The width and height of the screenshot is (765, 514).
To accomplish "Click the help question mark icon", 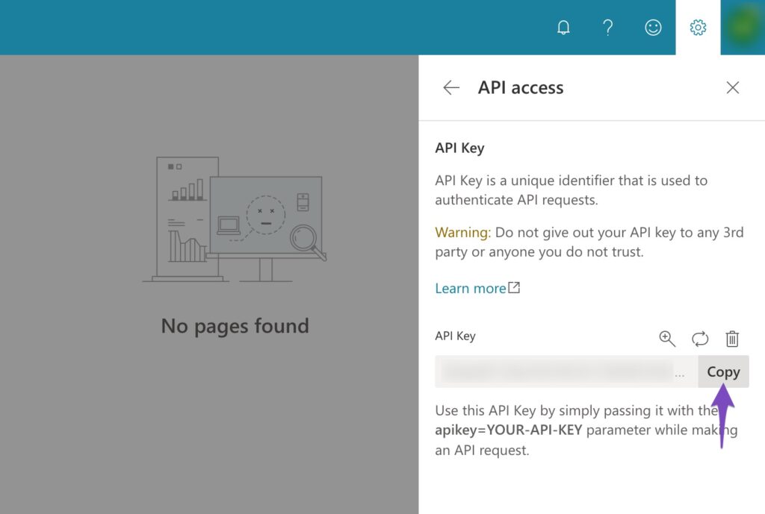I will [608, 28].
